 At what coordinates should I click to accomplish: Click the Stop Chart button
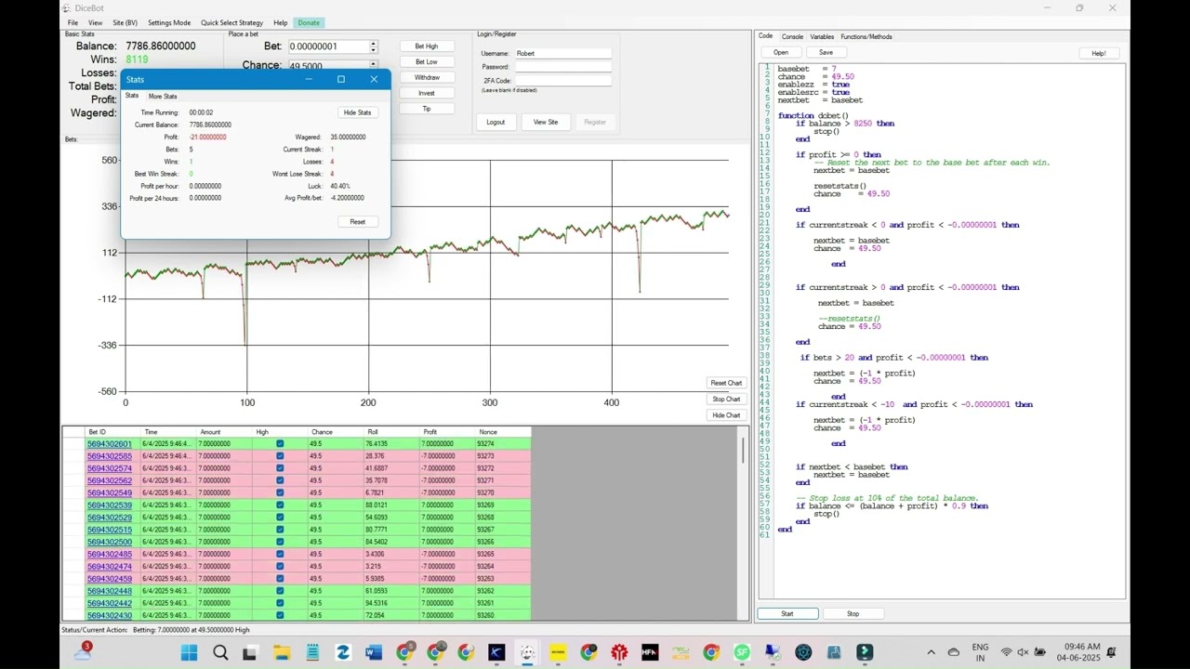726,400
